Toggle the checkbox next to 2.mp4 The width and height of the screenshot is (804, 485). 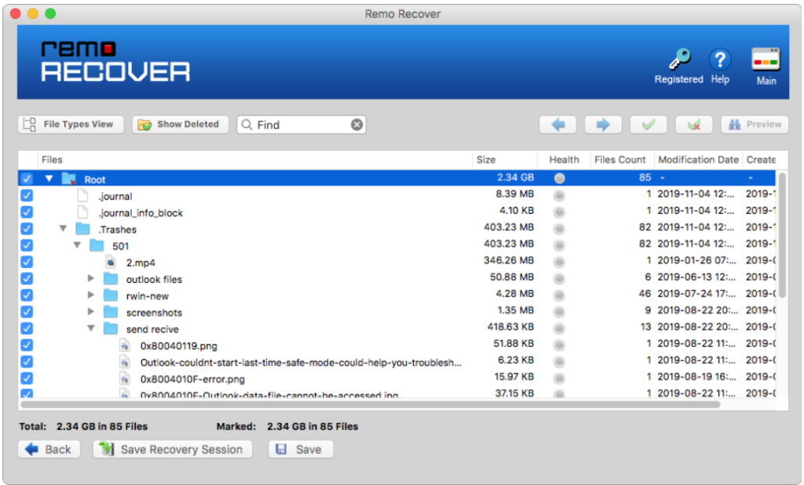click(26, 262)
